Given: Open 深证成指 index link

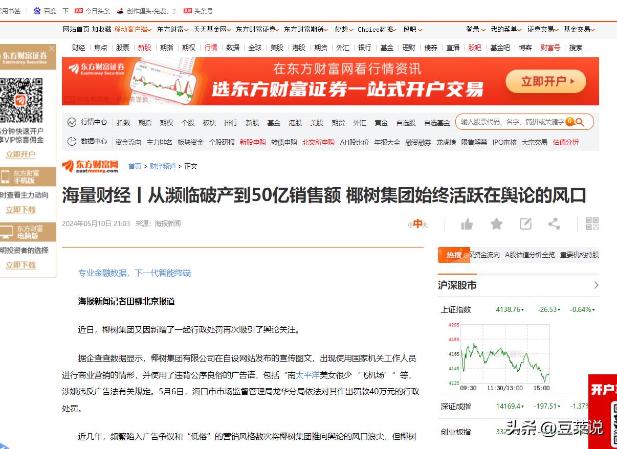Looking at the screenshot, I should pos(456,406).
